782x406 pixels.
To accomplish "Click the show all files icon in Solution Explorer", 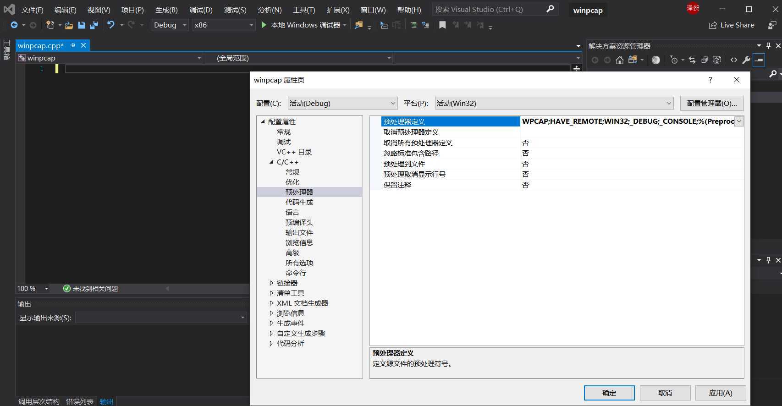I will 717,60.
